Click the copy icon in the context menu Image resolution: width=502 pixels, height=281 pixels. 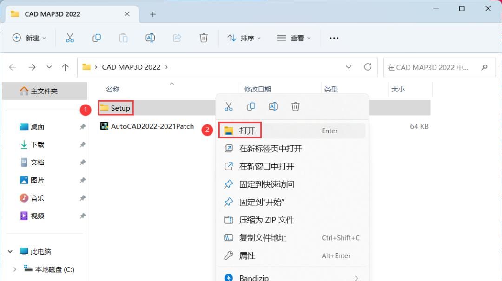click(x=251, y=106)
